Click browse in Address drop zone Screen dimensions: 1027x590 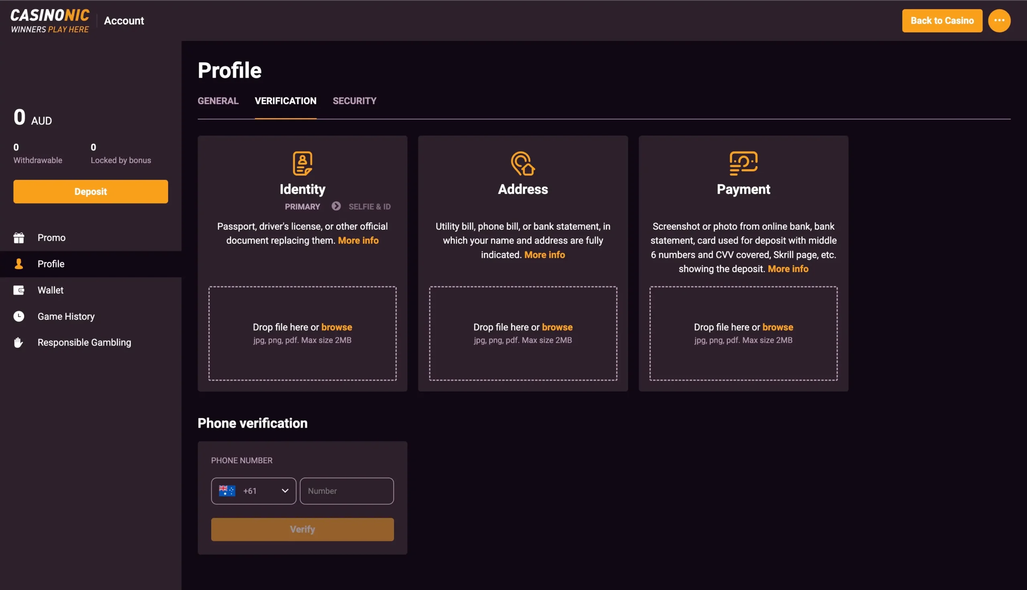[x=557, y=327]
